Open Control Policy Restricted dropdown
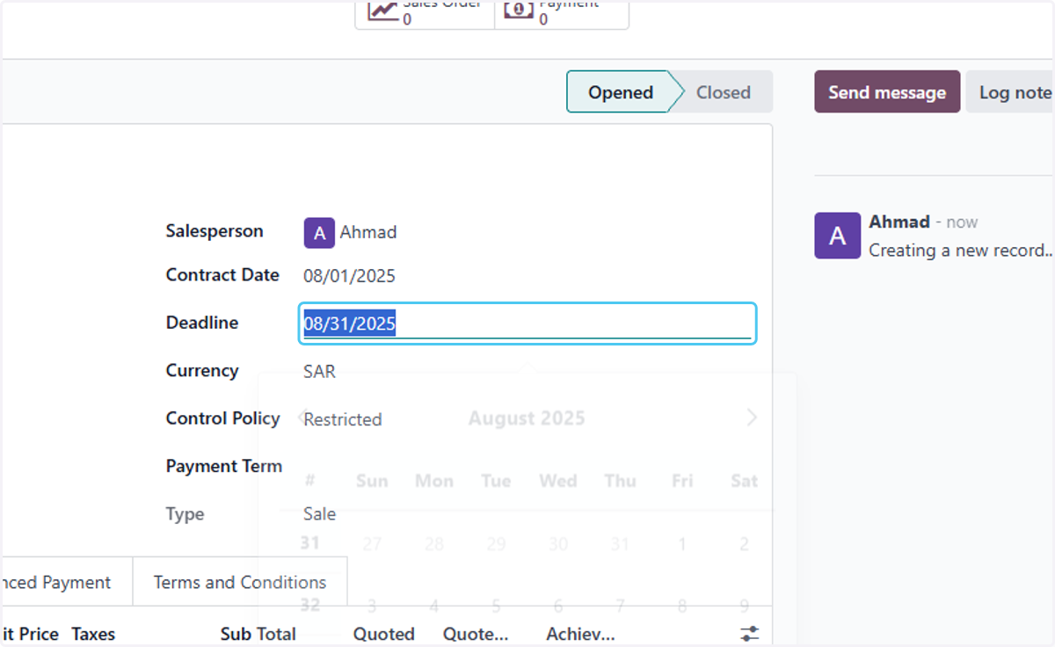 coord(343,419)
